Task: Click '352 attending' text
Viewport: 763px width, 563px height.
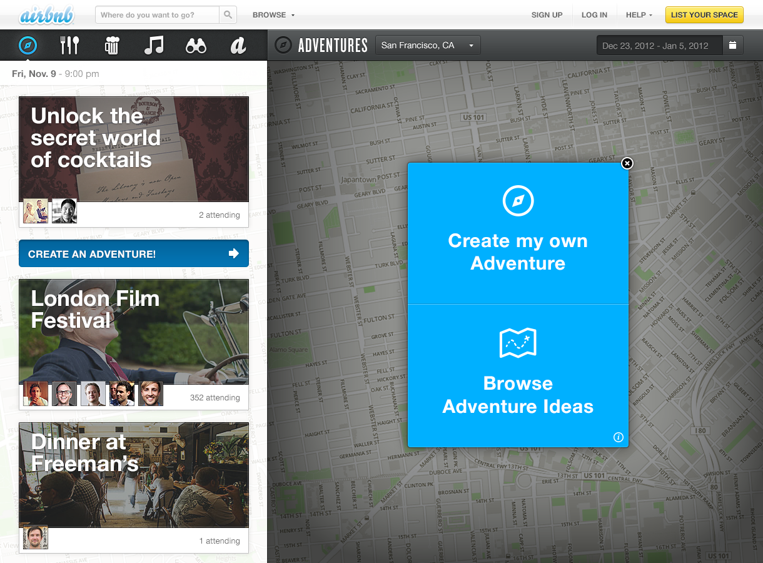Action: click(x=215, y=397)
